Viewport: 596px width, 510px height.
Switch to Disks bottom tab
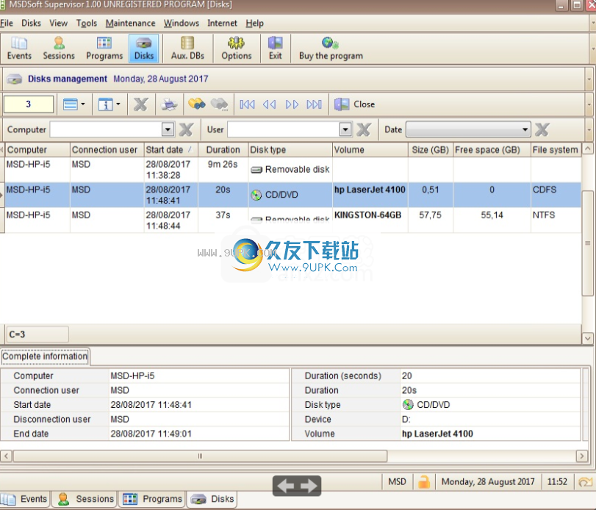pyautogui.click(x=212, y=499)
